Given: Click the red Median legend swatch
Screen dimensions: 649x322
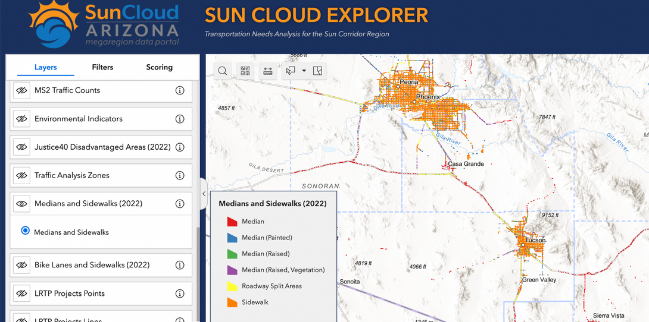Looking at the screenshot, I should [232, 222].
